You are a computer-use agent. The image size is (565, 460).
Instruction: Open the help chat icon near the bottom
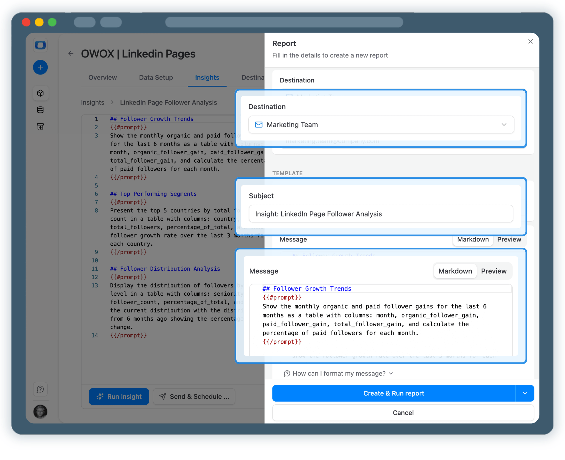point(40,389)
